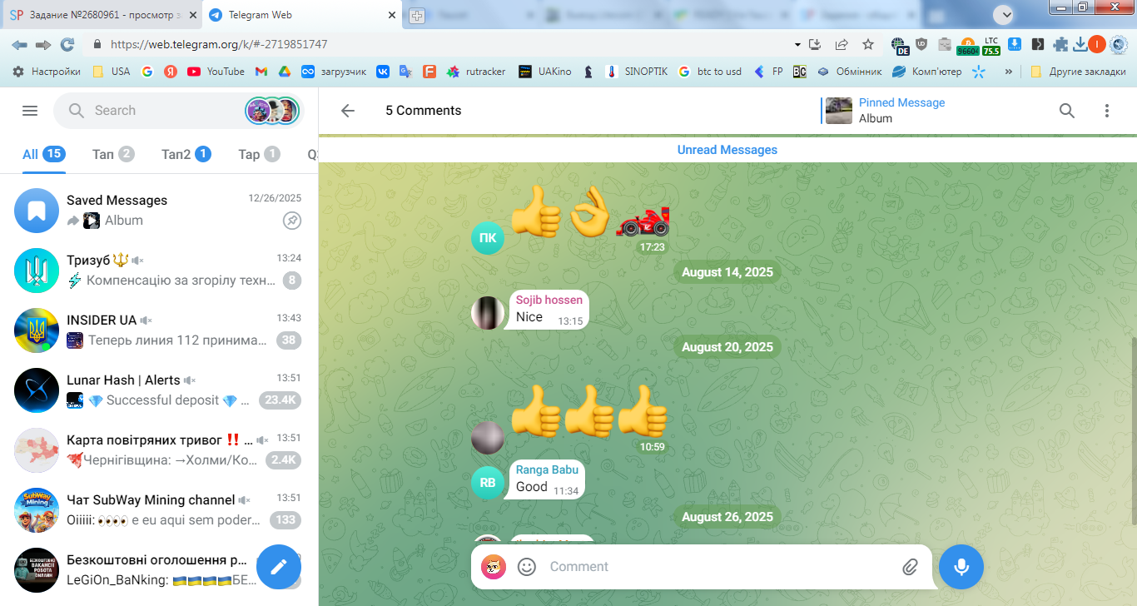The image size is (1137, 606).
Task: Open the Telegram hamburger menu
Action: 30,111
